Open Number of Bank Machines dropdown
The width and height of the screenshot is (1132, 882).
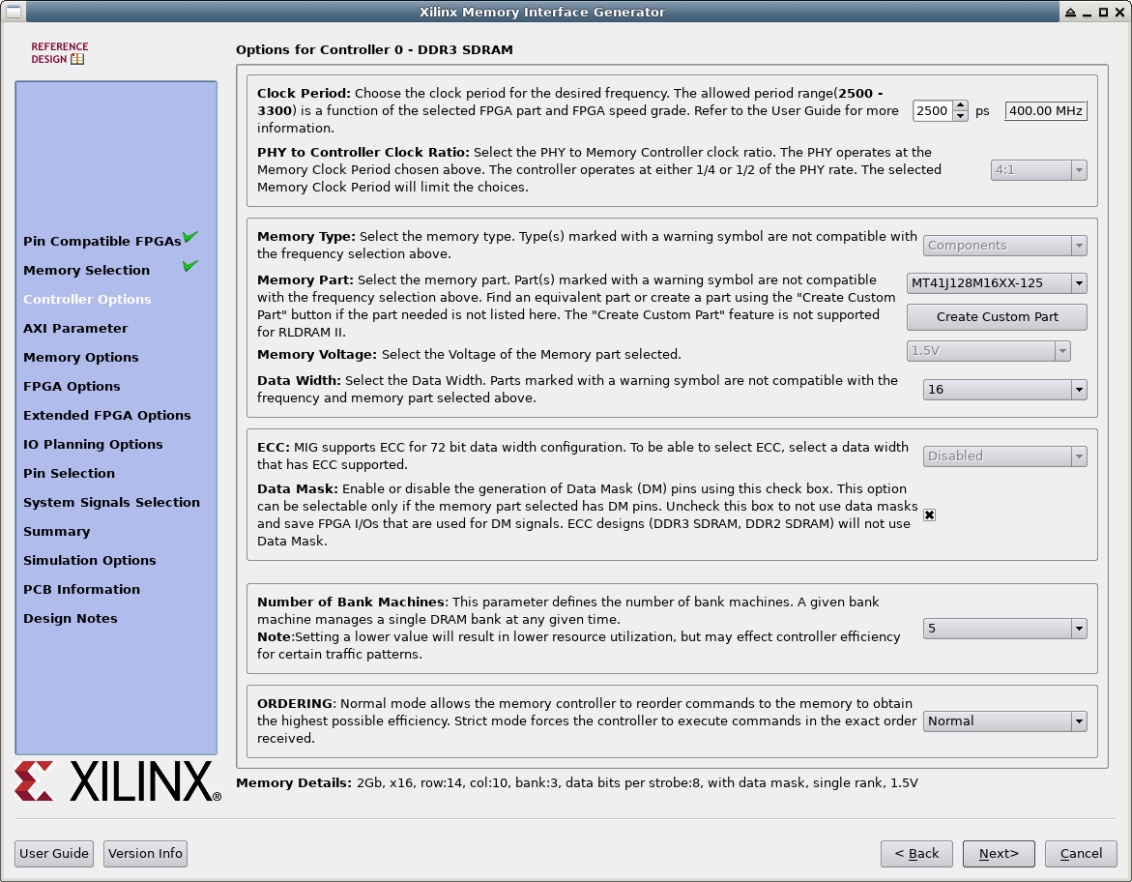click(x=1004, y=629)
